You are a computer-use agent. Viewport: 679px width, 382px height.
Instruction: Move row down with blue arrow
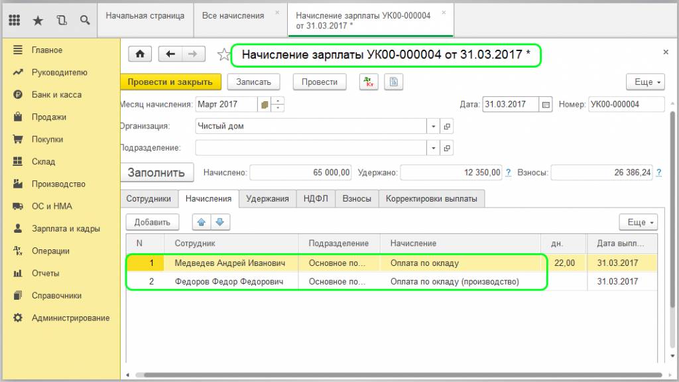[220, 222]
